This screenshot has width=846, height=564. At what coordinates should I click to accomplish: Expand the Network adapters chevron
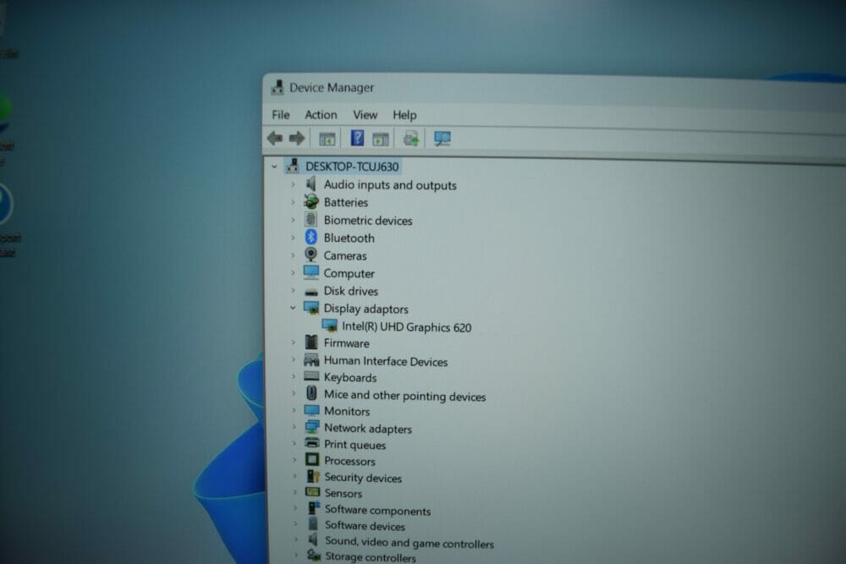tap(294, 427)
